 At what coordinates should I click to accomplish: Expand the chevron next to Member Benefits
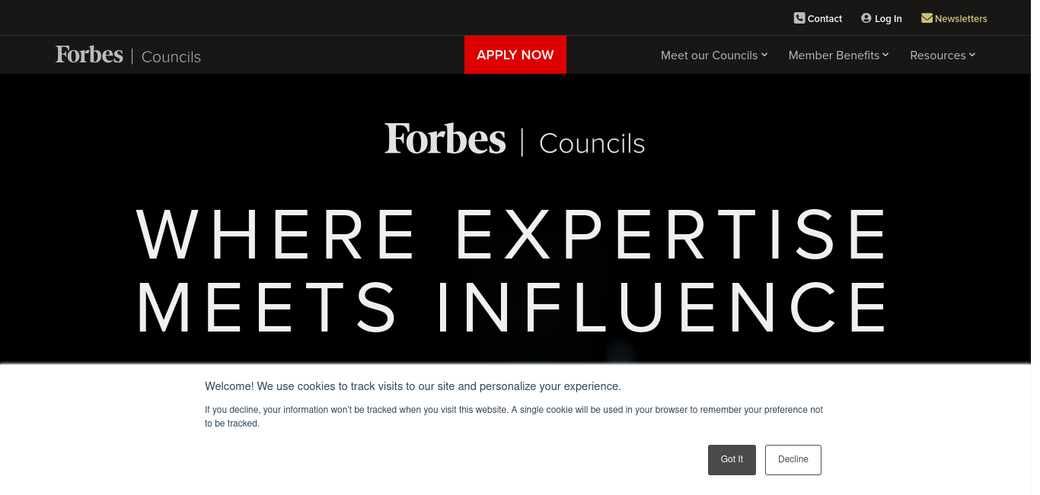pos(885,55)
